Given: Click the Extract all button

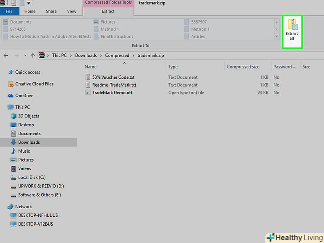Looking at the screenshot, I should click(292, 32).
